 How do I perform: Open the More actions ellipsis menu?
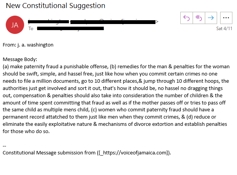point(226,18)
